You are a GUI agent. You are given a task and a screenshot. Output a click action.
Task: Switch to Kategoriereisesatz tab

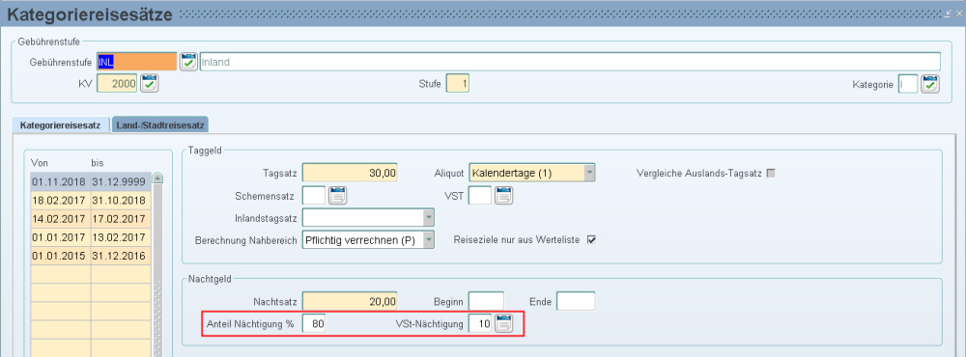(x=60, y=124)
